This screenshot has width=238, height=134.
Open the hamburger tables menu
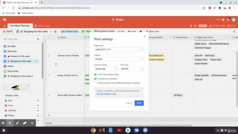pyautogui.click(x=4, y=26)
